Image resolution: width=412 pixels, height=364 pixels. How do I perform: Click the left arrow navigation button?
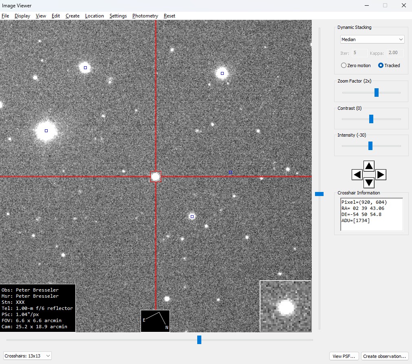pos(357,175)
